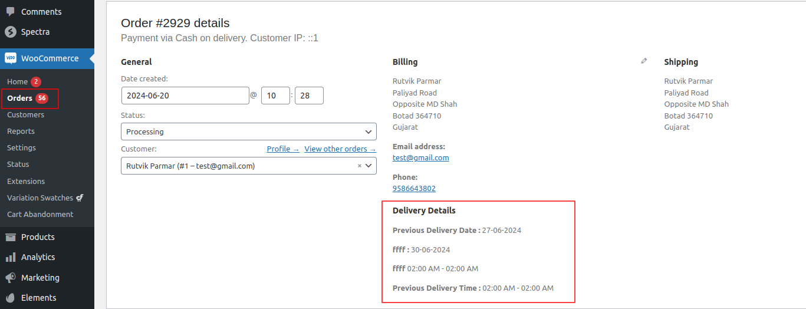Screen dimensions: 806x309
Task: Go to WooCommerce Home
Action: [17, 81]
